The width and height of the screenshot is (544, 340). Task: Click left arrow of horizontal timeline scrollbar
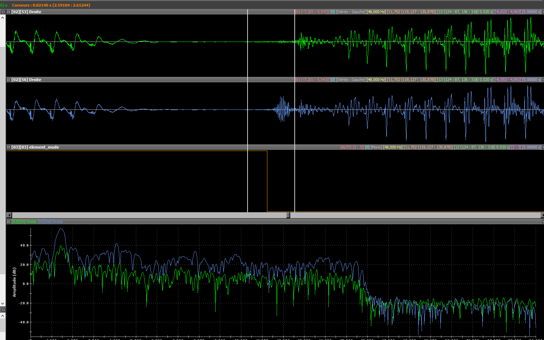click(x=9, y=215)
